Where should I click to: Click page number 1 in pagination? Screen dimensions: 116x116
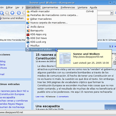[x=110, y=46]
